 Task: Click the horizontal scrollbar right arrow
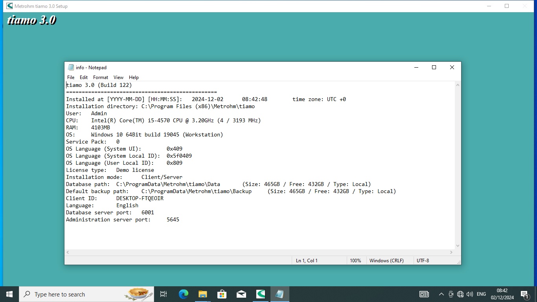click(x=451, y=252)
